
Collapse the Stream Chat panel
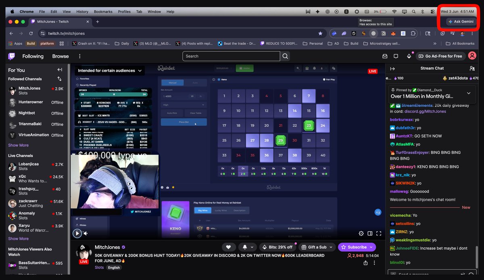(x=392, y=69)
